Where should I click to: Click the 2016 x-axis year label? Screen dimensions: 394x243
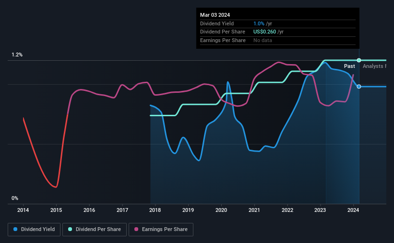[x=89, y=210]
